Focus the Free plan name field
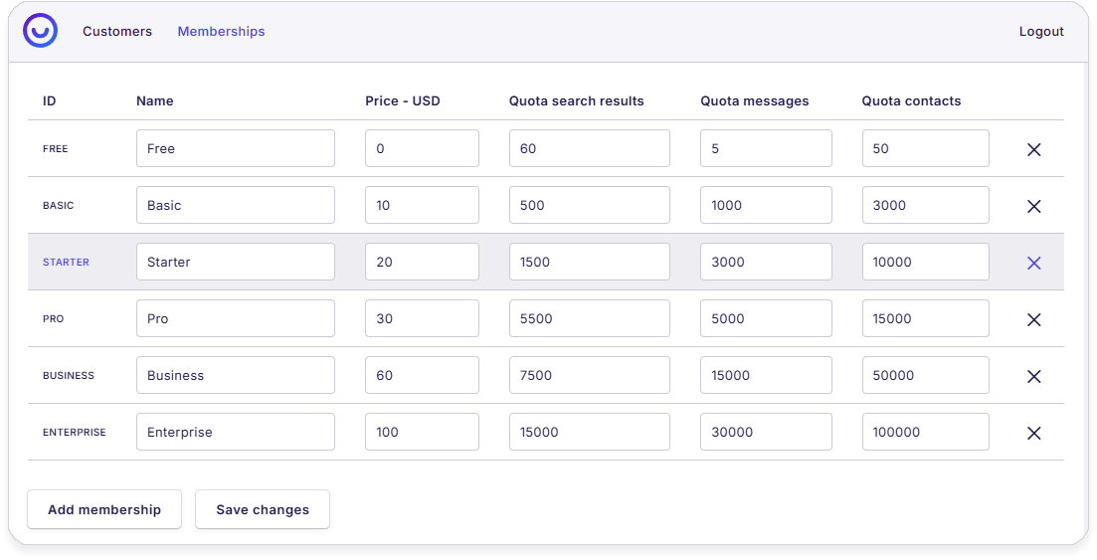1097x560 pixels. coord(236,148)
